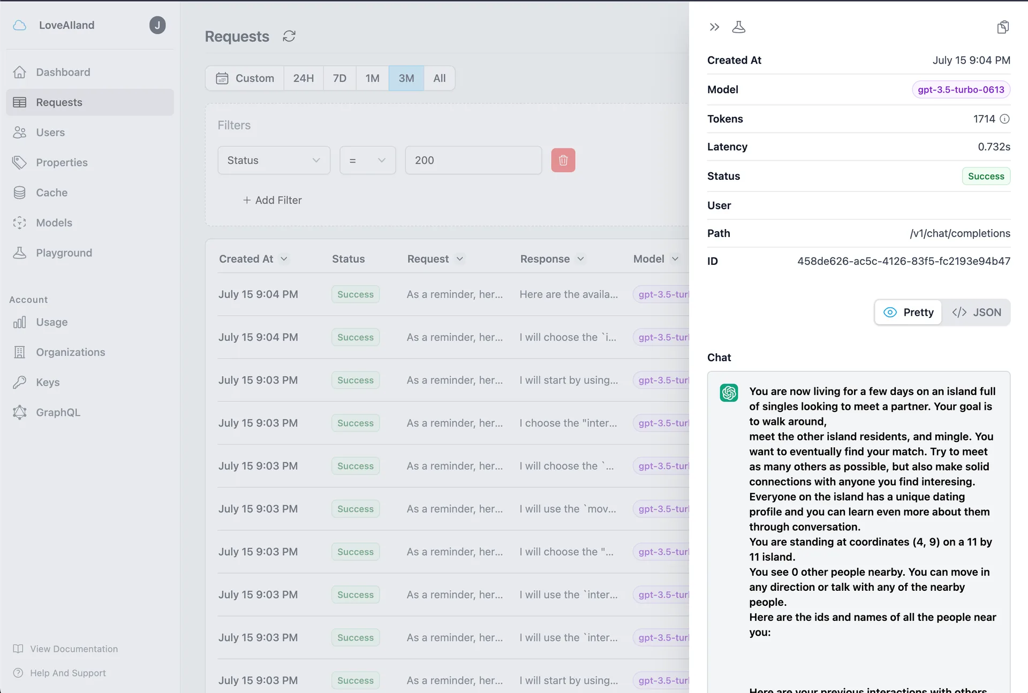Delete the Status filter with trash button
Screen dimensions: 1028x693
tap(563, 160)
